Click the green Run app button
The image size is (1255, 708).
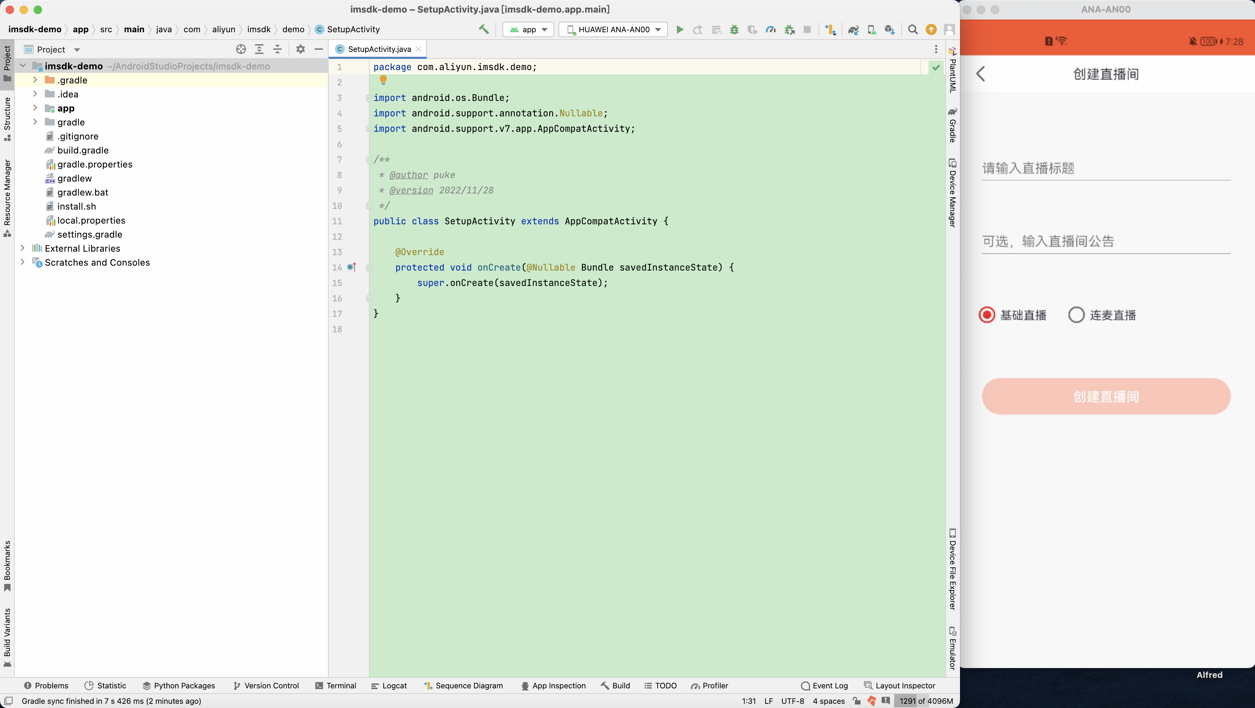680,30
